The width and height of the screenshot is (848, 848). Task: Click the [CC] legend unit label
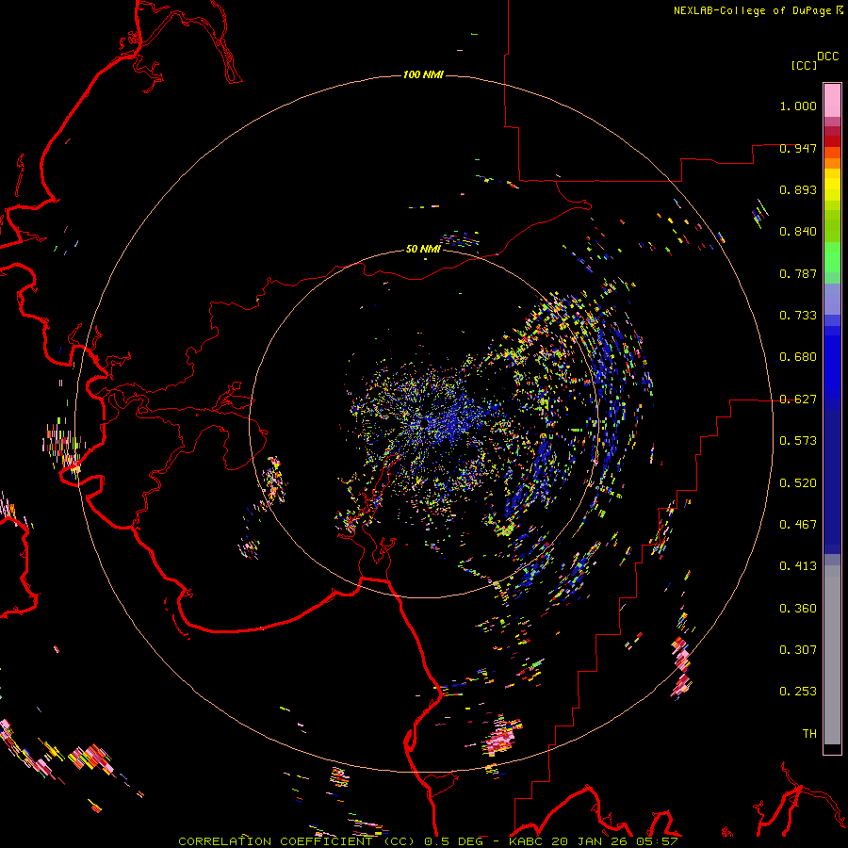point(804,65)
